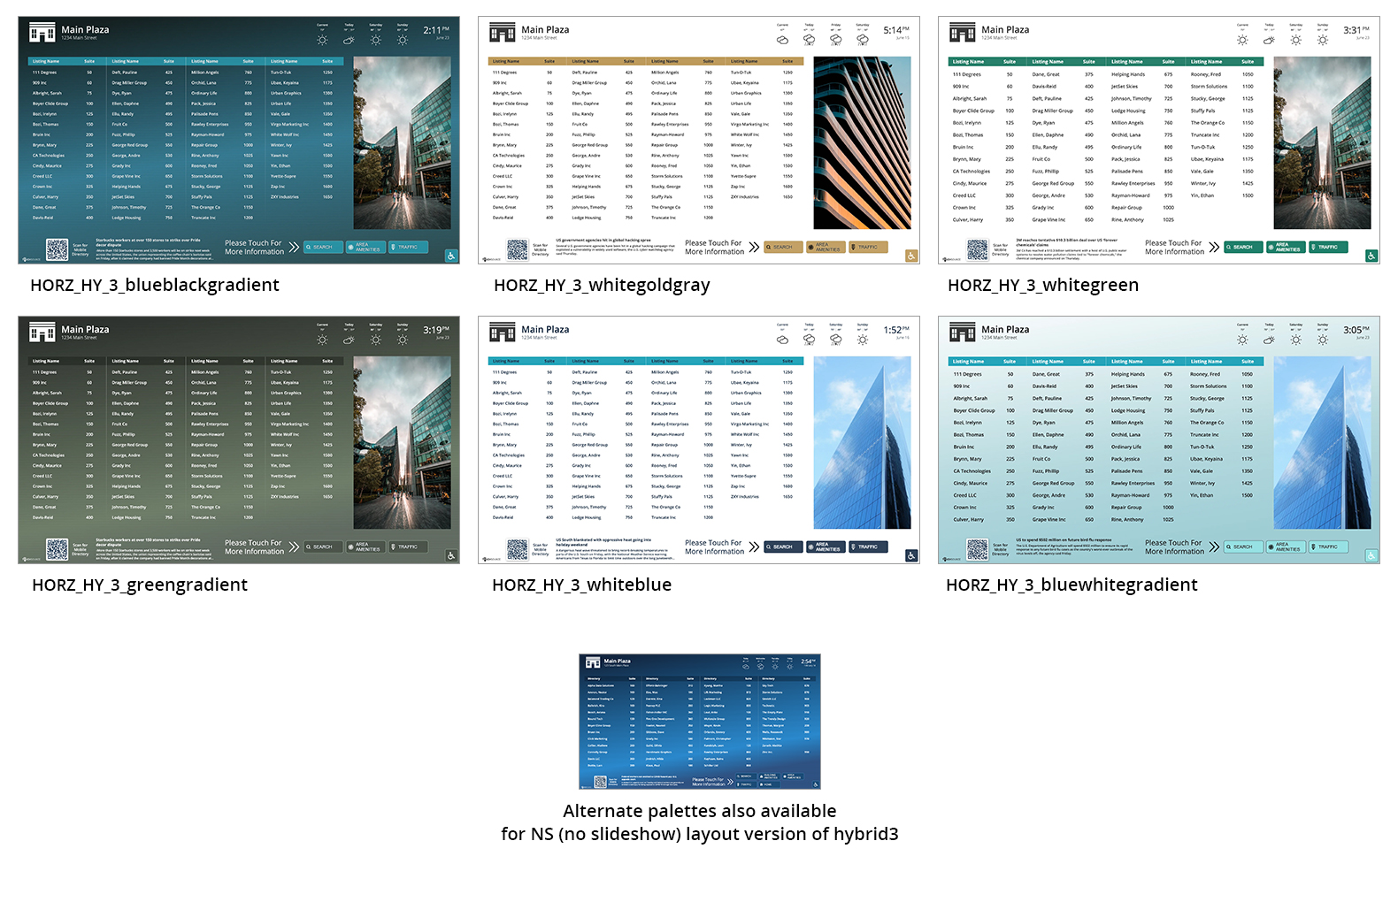The height and width of the screenshot is (902, 1398).
Task: Click the green accessibility icon in whitegreen layout
Action: pos(1371,256)
